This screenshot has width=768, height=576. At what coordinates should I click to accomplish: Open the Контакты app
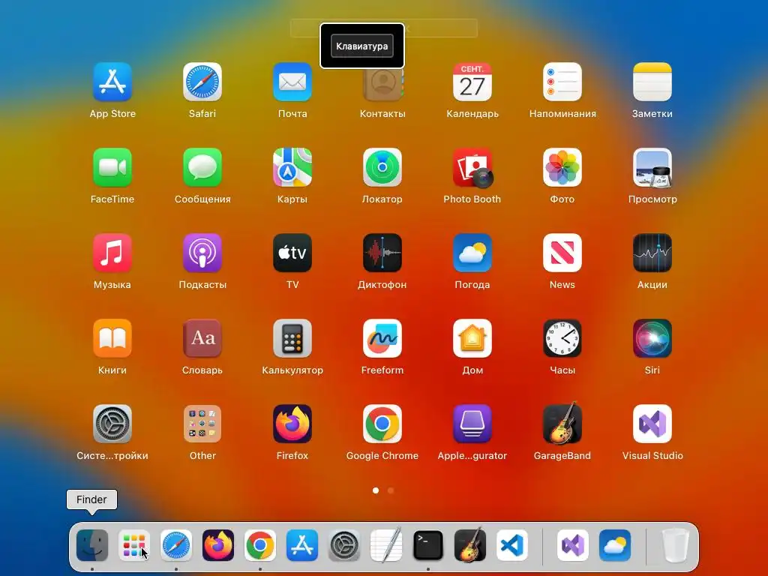[x=382, y=84]
